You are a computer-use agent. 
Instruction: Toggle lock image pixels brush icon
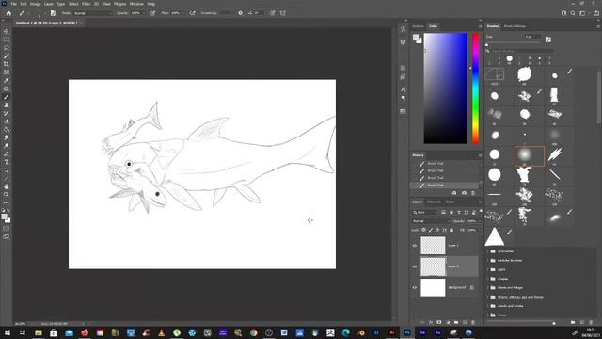[x=431, y=230]
